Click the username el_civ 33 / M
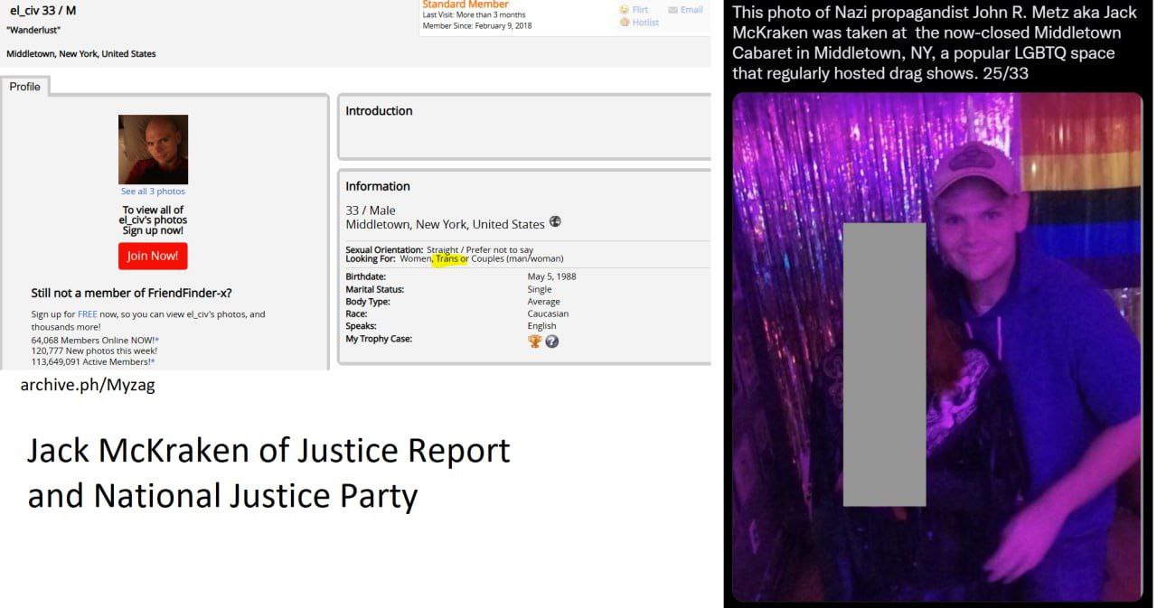This screenshot has width=1157, height=608. (x=42, y=11)
